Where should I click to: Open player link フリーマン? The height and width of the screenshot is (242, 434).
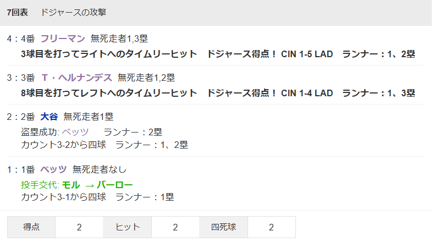click(63, 38)
